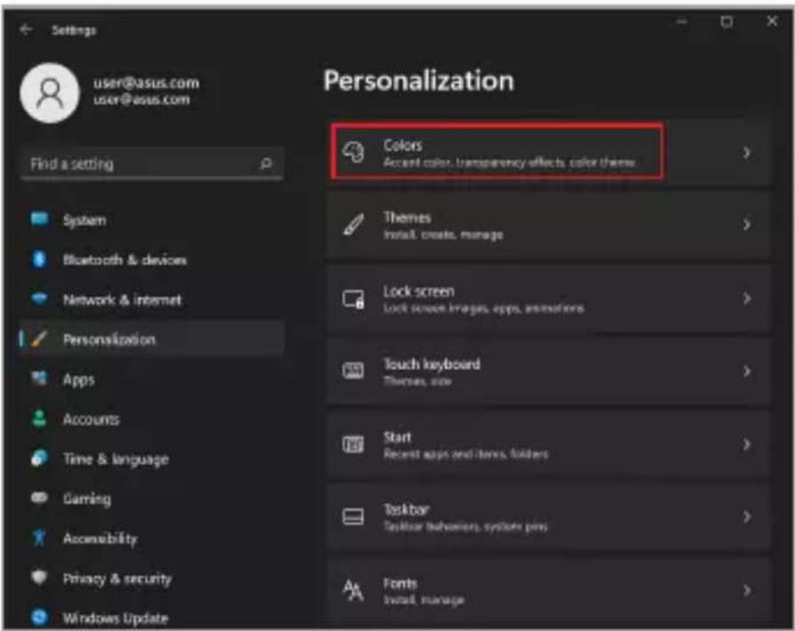Click the Accounts person icon in sidebar
The image size is (795, 631).
[x=39, y=418]
